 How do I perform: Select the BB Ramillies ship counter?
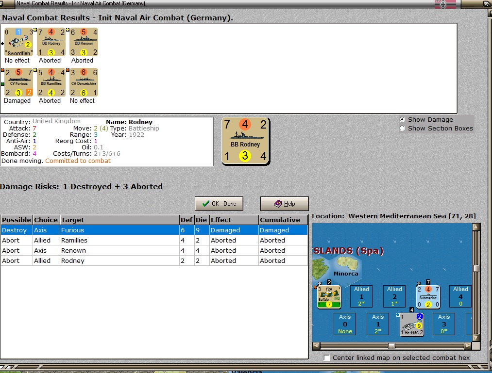click(51, 82)
